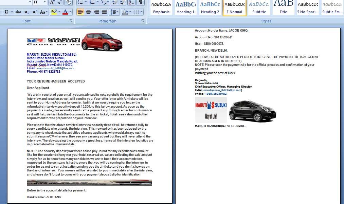Viewport: 344px width, 204px height.
Task: Open the Paragraph dialog launcher
Action: tap(143, 21)
